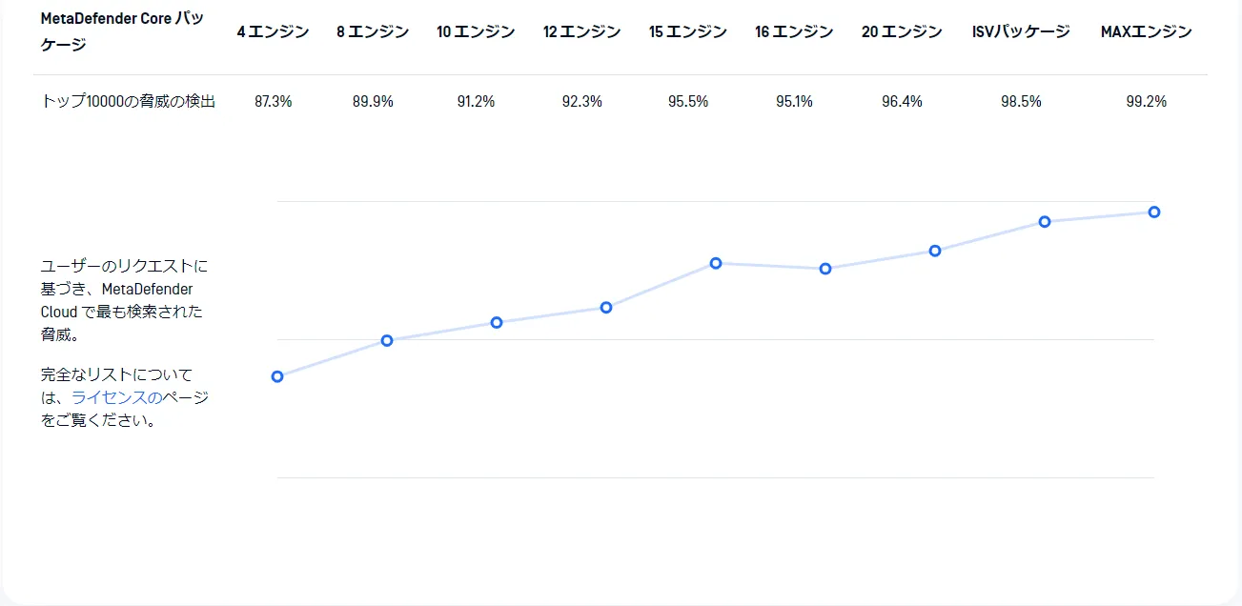Click the last chart point for MAX engines

click(1154, 212)
